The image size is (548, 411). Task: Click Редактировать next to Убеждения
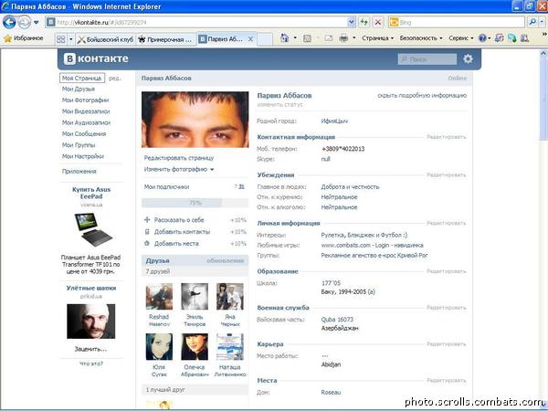tap(447, 175)
